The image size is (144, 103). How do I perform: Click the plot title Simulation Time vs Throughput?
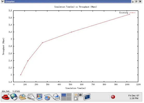[75, 7]
